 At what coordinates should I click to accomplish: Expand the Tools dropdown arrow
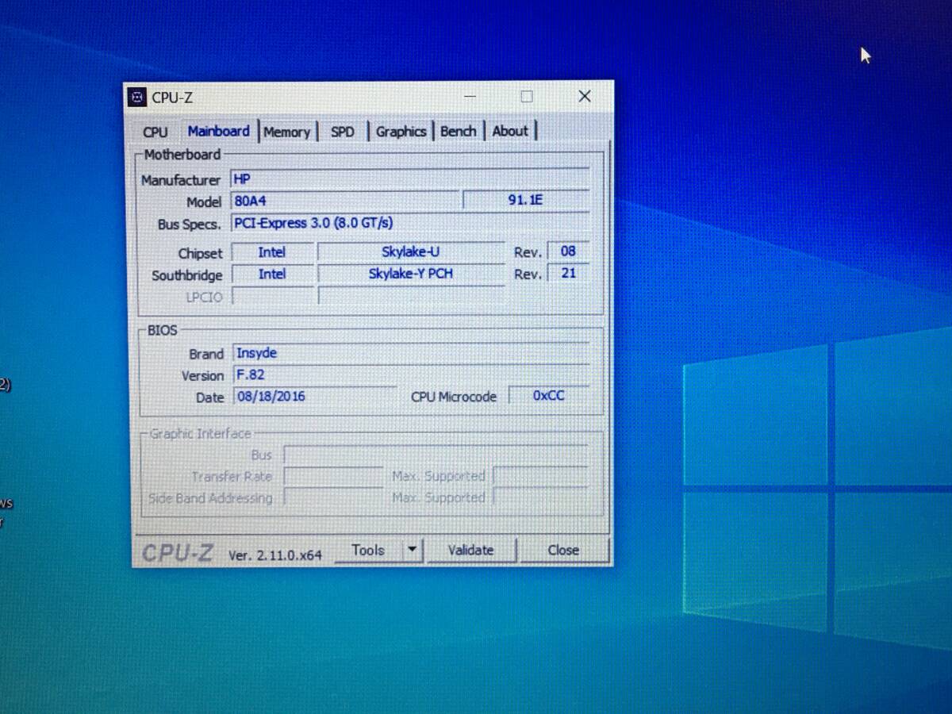pos(412,550)
